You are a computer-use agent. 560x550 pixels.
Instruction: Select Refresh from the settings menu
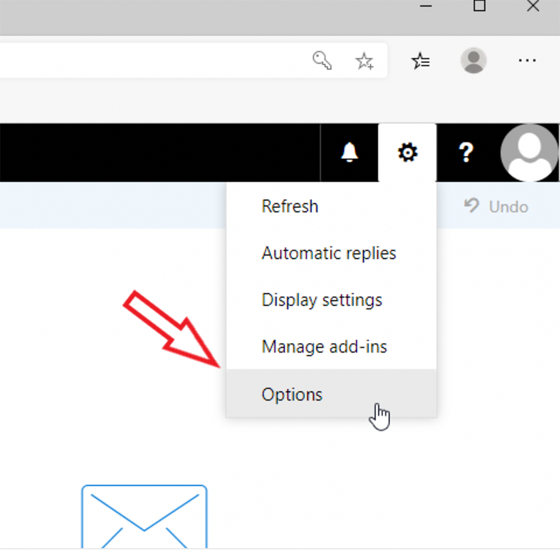click(x=290, y=206)
